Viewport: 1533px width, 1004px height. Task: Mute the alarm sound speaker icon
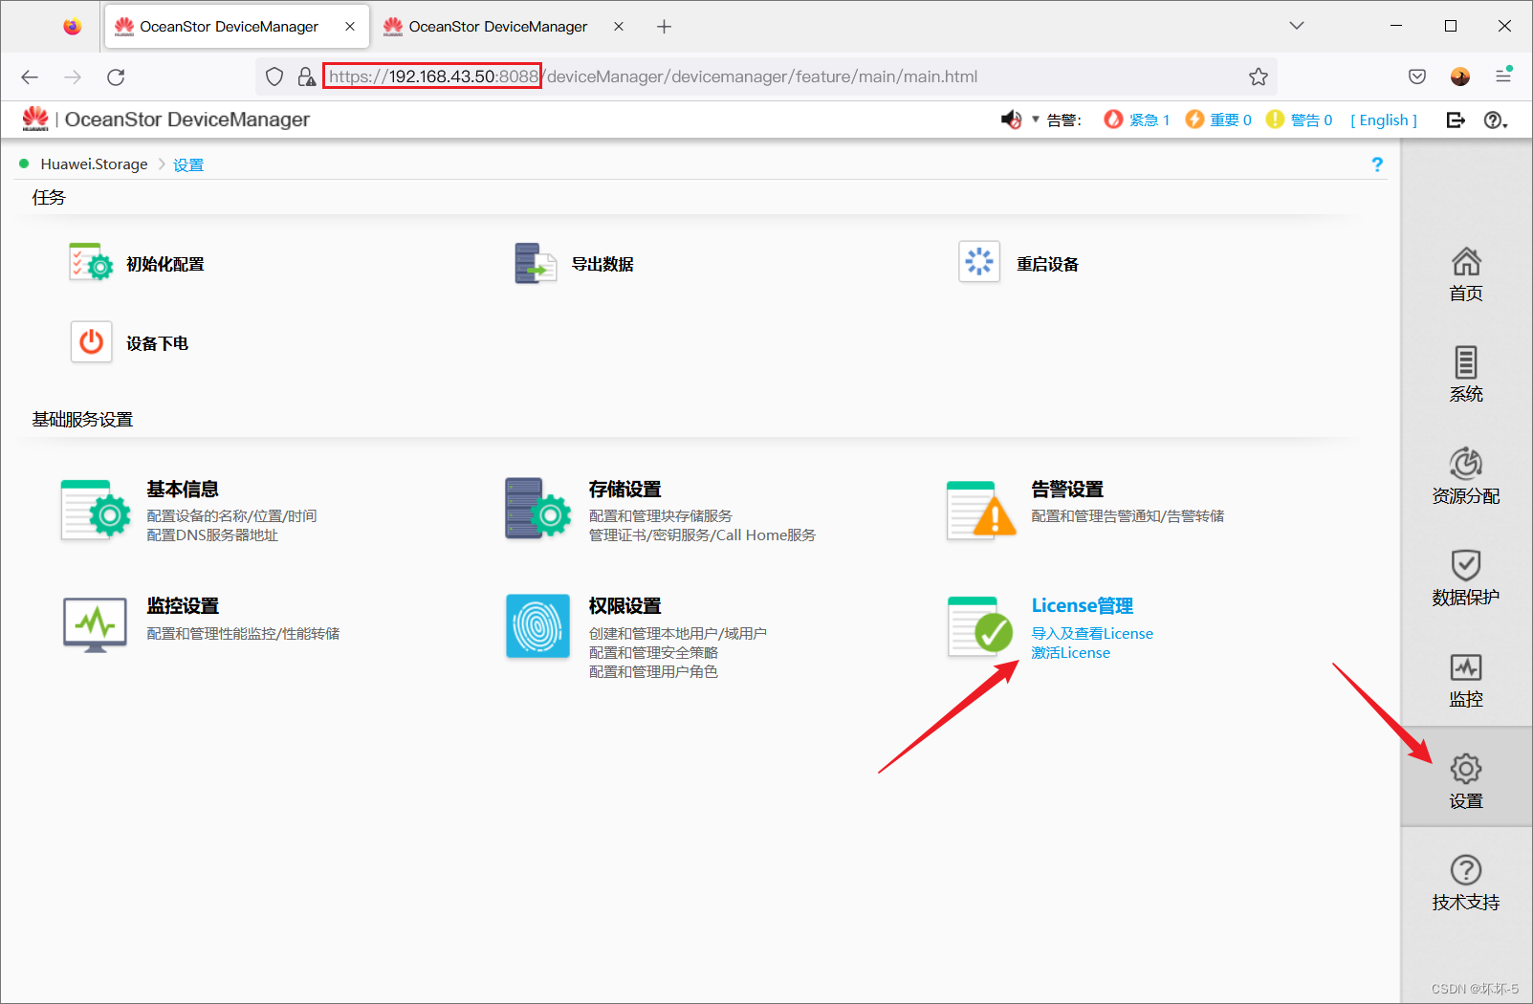point(1011,120)
